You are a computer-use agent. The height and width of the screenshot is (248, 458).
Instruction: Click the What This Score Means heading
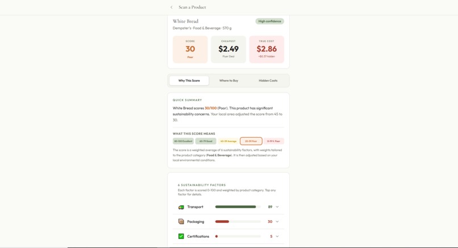[x=194, y=134]
